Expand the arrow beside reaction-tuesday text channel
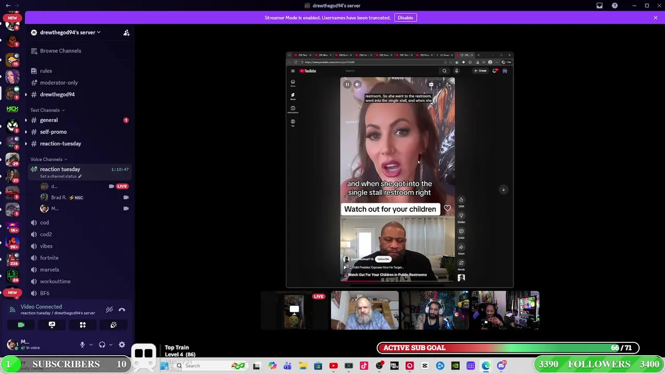665x374 pixels. (x=26, y=143)
